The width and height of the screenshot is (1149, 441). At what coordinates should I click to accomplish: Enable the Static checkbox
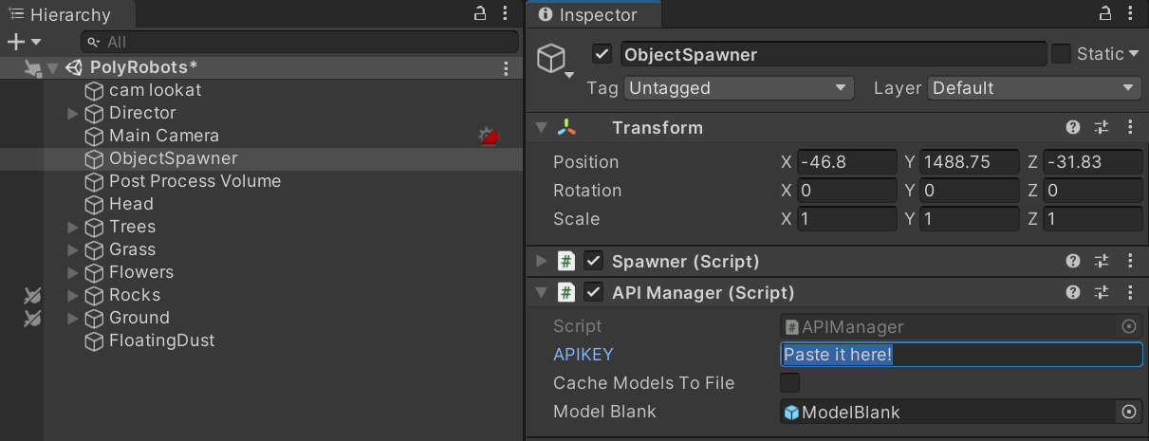(x=1062, y=54)
